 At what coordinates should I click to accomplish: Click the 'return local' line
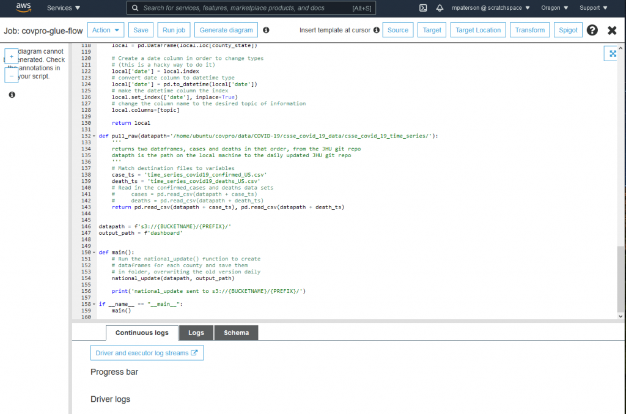[x=131, y=123]
